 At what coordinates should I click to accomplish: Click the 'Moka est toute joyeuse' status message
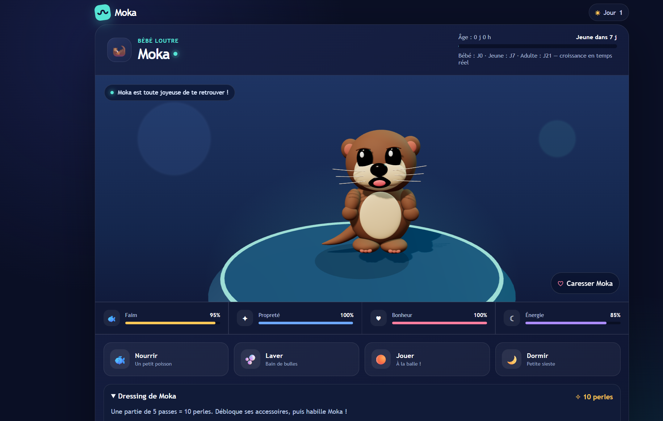(x=169, y=92)
